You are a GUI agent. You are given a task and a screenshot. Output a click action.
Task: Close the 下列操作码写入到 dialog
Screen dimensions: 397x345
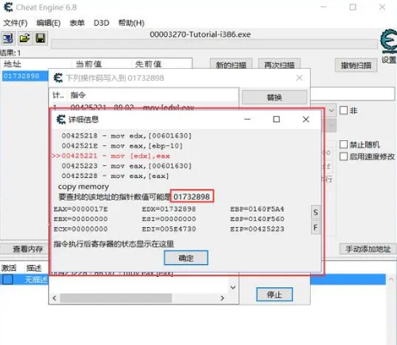click(x=300, y=77)
